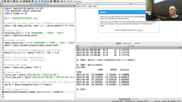Screen dimensions: 182x102
Task: Open the Spyder tutorial link
Action: (139, 30)
